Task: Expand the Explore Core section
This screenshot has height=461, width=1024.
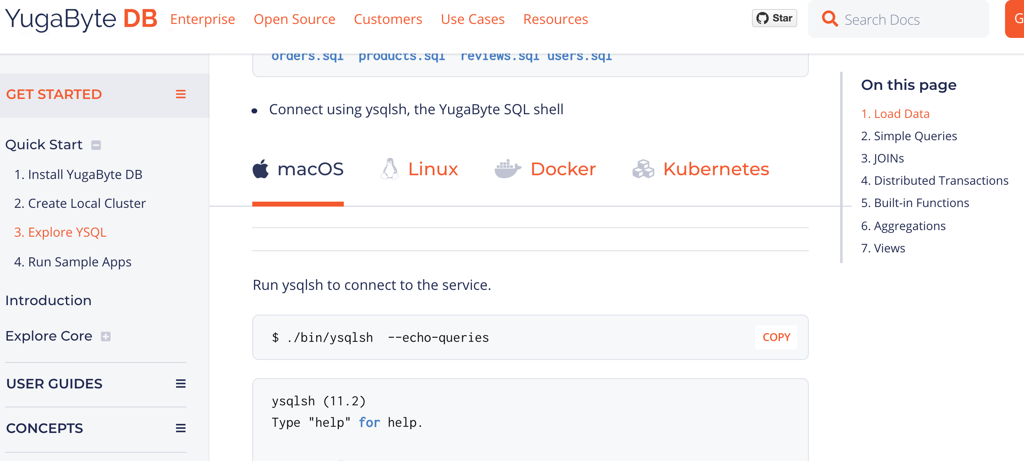Action: coord(106,336)
